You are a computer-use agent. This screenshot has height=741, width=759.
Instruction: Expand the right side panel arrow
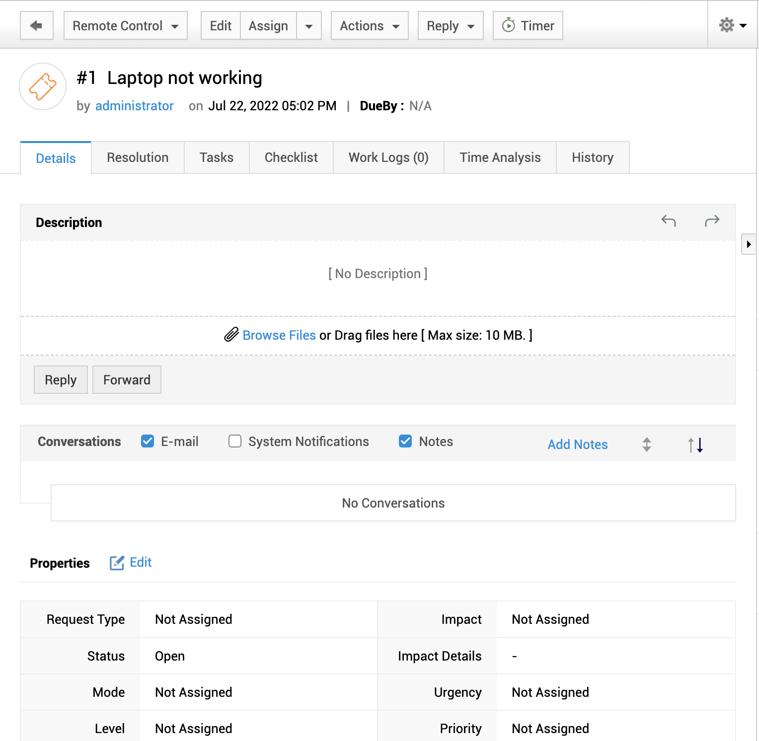pos(749,244)
